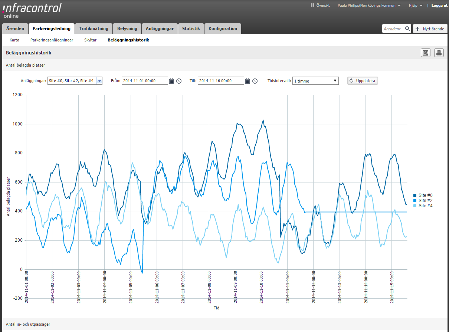Toggle Site #0 legend entry
This screenshot has height=332, width=449.
pyautogui.click(x=423, y=195)
